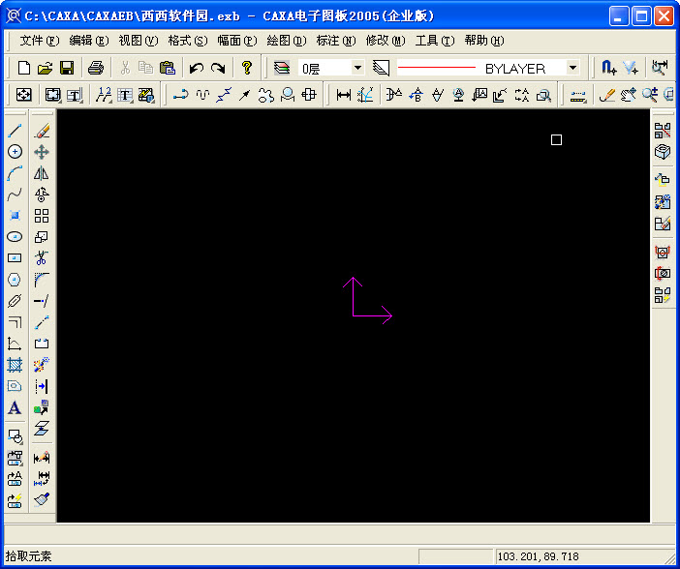Undo the last action

click(197, 68)
